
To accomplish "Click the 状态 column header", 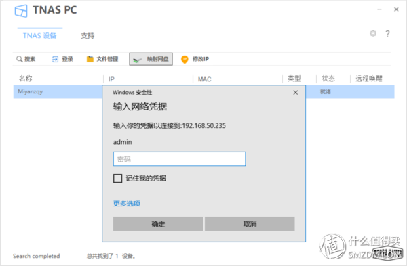I will click(x=328, y=79).
